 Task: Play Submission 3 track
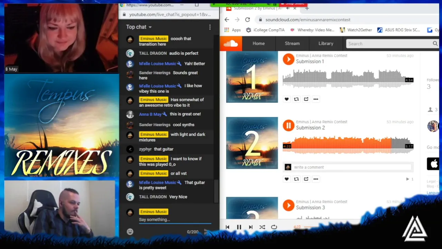(288, 205)
